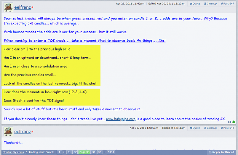Click 'Edited at 12:11am' text
This screenshot has height=155, width=238.
pos(174,128)
